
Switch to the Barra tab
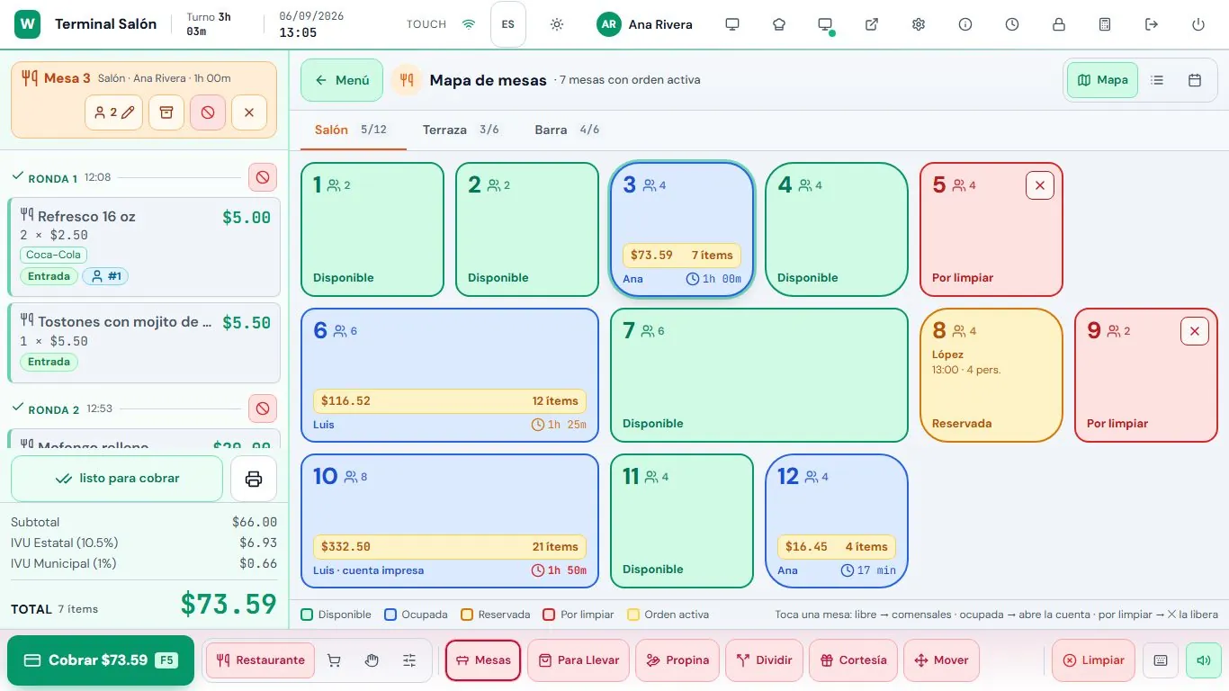click(567, 130)
